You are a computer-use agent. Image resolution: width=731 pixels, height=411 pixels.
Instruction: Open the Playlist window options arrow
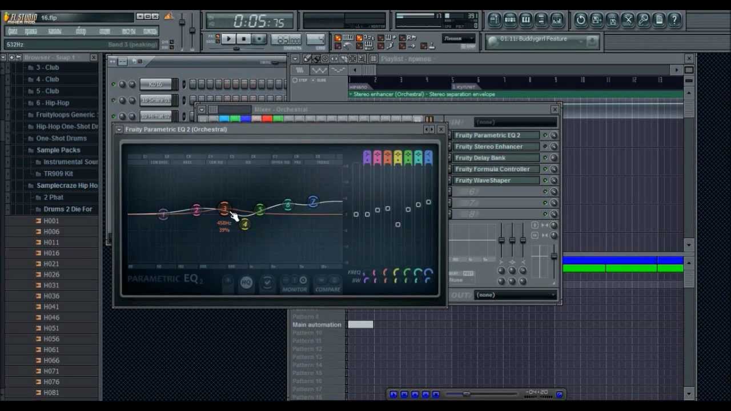(x=295, y=59)
